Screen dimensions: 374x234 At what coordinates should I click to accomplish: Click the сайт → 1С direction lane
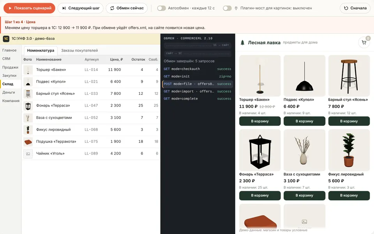[x=198, y=53]
